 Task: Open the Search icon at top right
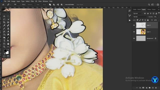[149, 4]
